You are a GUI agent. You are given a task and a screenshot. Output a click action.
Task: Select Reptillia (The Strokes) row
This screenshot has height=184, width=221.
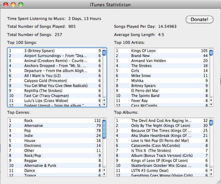tap(55, 91)
